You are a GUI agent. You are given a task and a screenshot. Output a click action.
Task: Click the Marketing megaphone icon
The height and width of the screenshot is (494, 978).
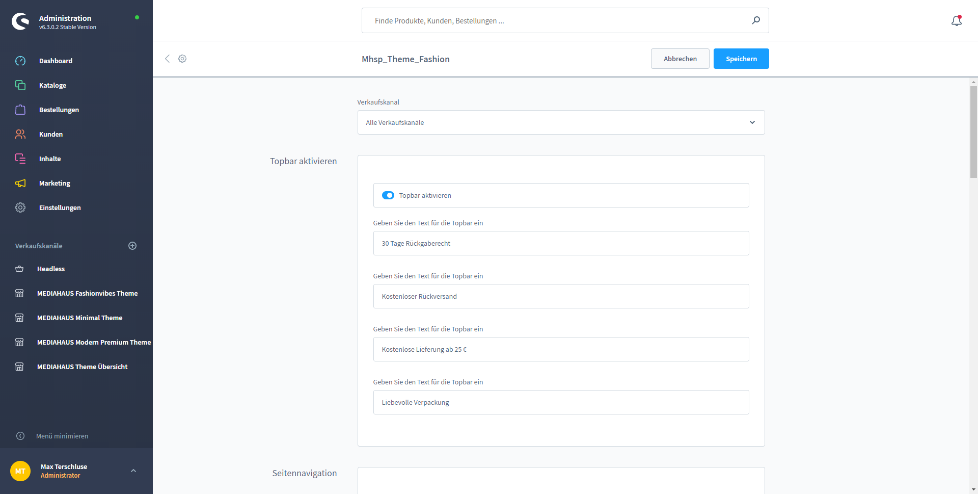coord(20,183)
